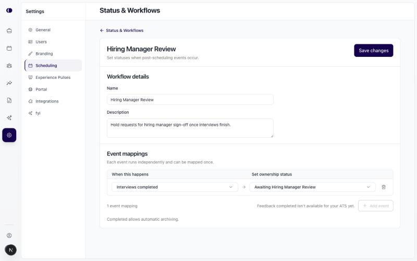Open the candidates people icon in the rail

click(x=9, y=66)
